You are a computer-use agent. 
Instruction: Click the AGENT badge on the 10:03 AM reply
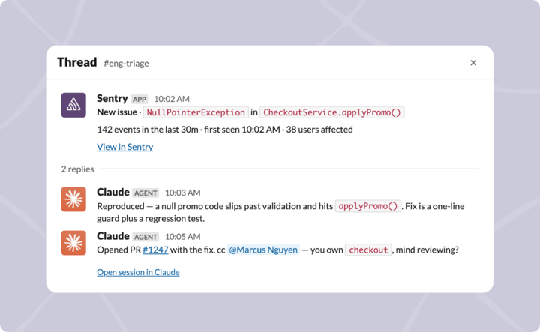coord(145,193)
